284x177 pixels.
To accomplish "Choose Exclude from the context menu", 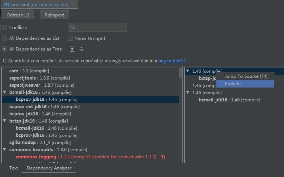I will coord(245,84).
